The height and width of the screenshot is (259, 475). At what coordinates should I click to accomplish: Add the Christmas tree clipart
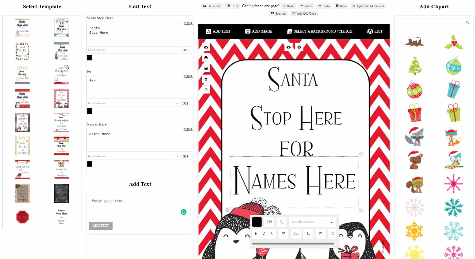point(415,65)
